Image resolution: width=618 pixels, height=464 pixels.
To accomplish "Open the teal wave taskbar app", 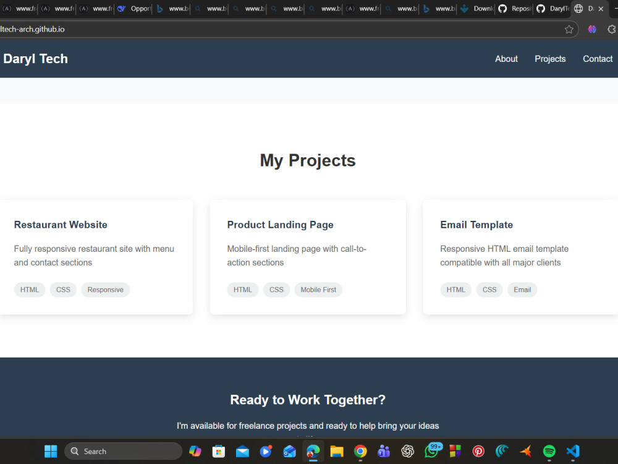I will click(502, 451).
